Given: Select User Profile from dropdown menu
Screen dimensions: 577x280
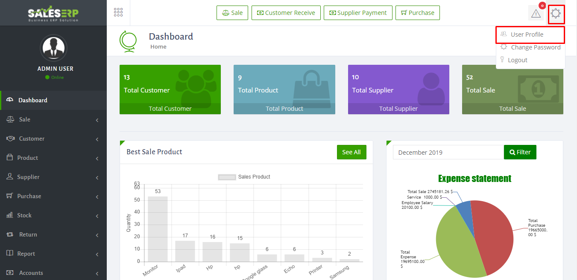Looking at the screenshot, I should click(527, 35).
